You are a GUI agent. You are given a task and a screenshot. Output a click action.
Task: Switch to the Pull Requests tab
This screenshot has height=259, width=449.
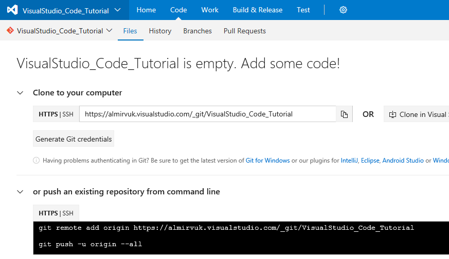pyautogui.click(x=244, y=31)
